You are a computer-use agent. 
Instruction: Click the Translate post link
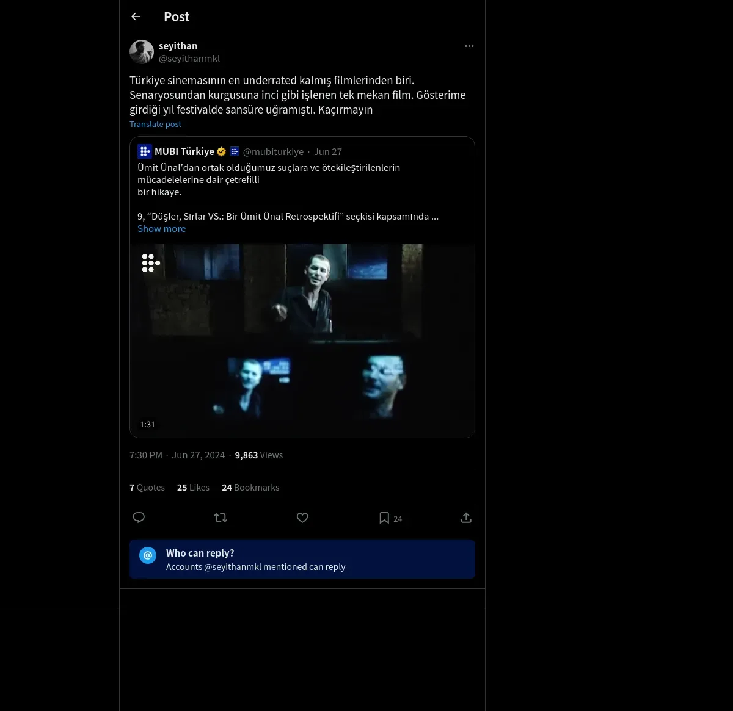click(x=155, y=124)
